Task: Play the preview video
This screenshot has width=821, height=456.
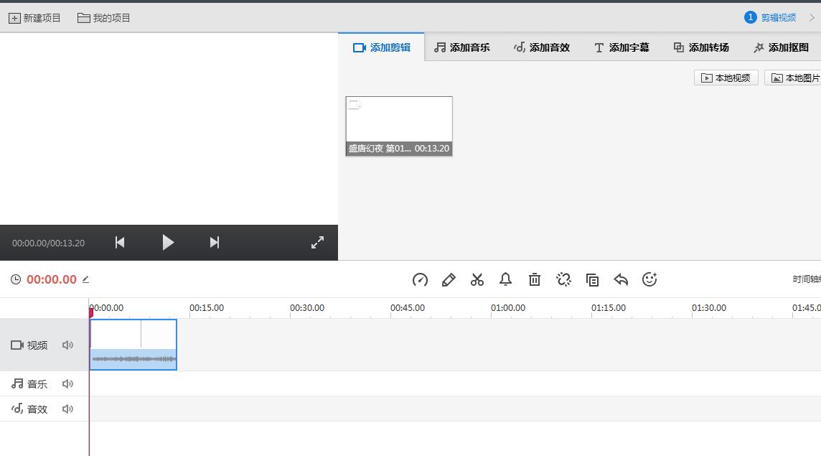Action: click(167, 243)
